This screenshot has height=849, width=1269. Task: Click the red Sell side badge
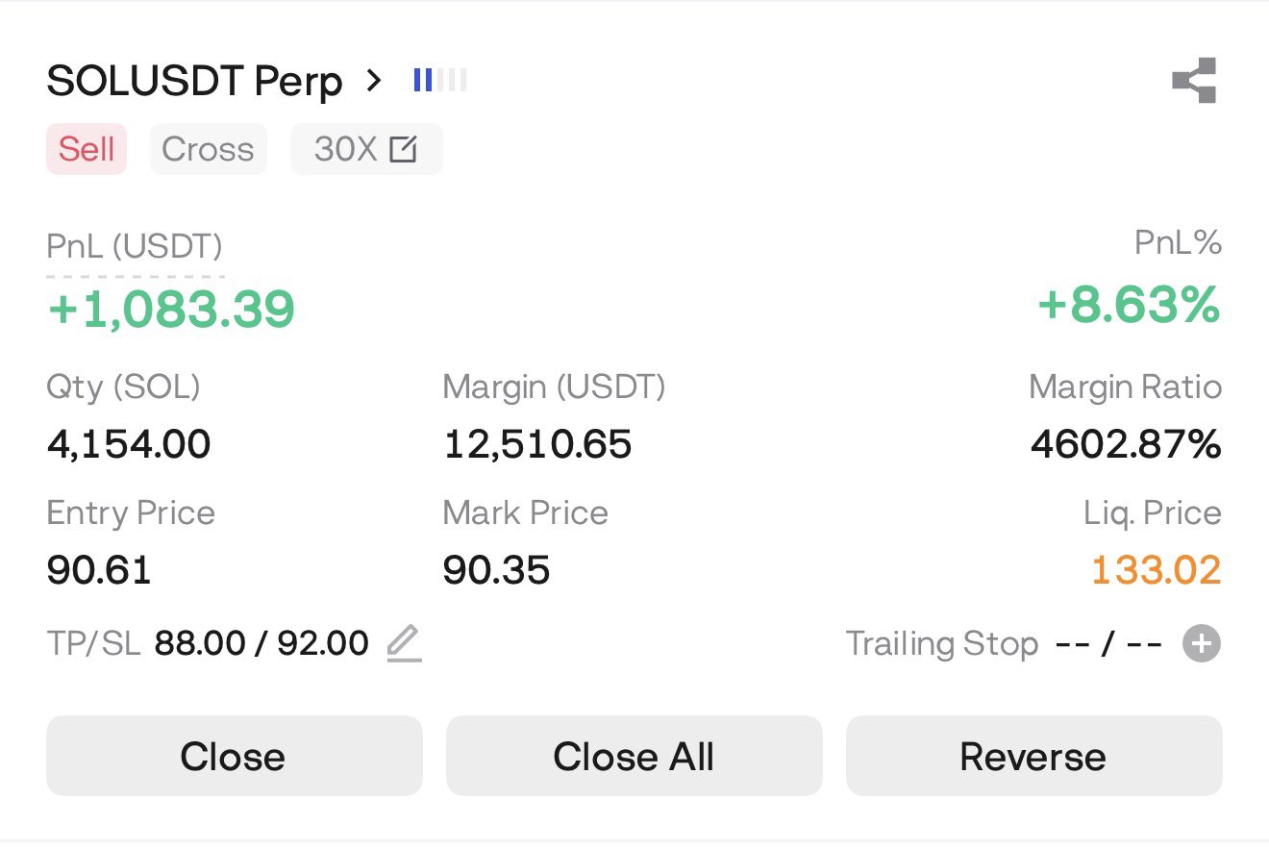coord(87,150)
